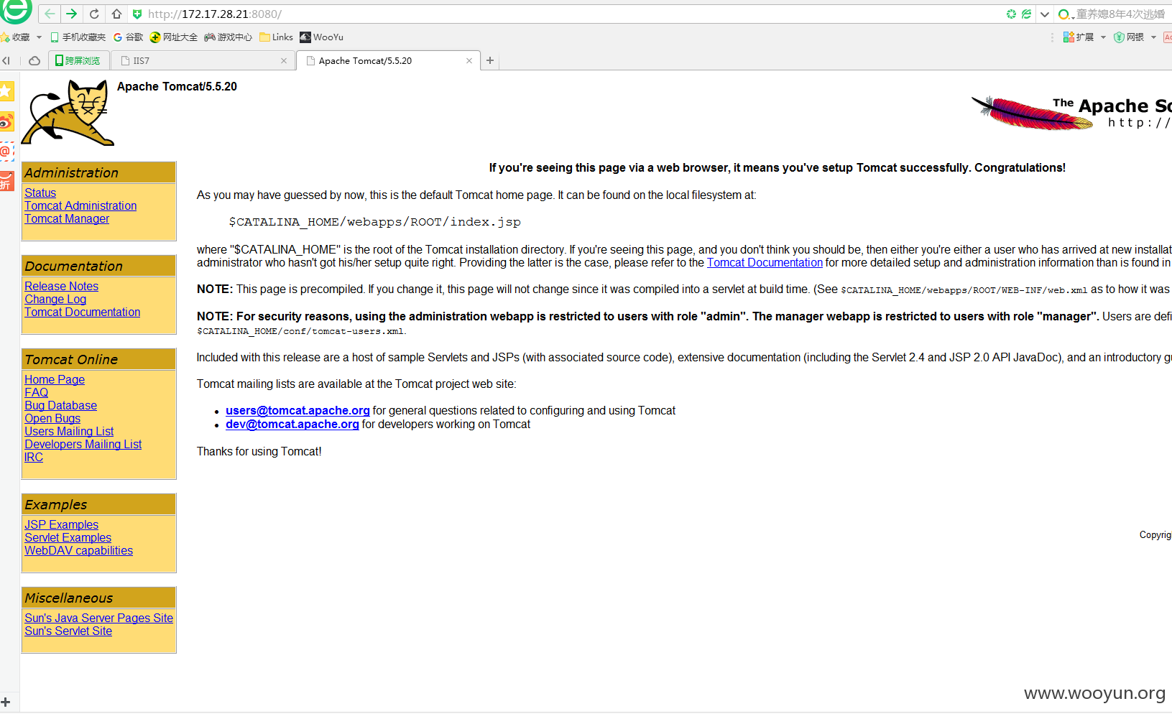The height and width of the screenshot is (714, 1172).
Task: Expand the 网银 dropdown arrow
Action: (x=1153, y=37)
